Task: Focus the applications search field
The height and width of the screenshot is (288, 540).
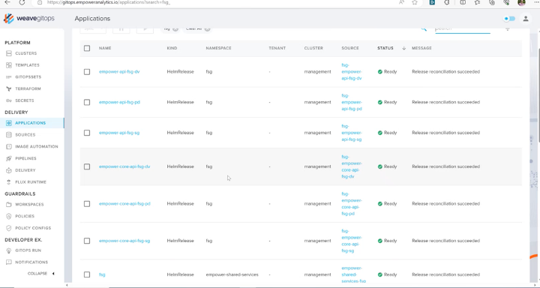Action: pos(463,29)
